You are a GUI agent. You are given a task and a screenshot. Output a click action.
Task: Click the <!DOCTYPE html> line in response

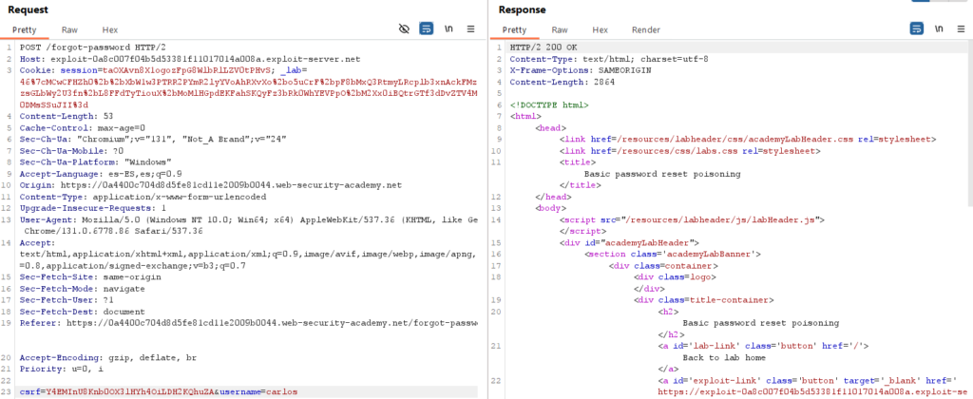[x=549, y=104]
